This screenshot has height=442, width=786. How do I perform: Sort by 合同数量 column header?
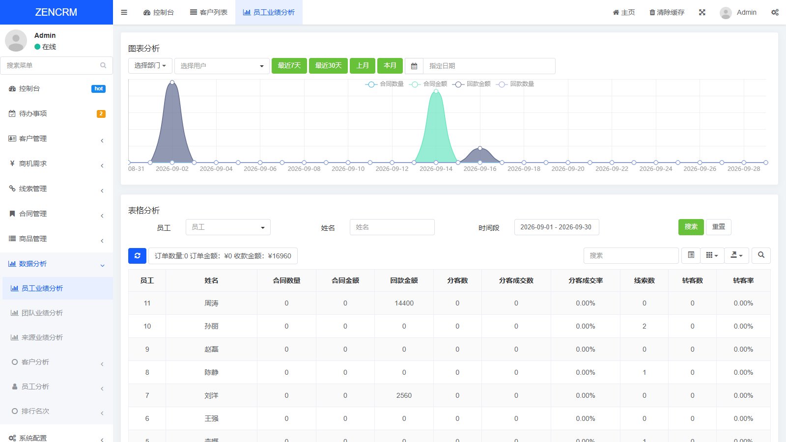pyautogui.click(x=286, y=280)
